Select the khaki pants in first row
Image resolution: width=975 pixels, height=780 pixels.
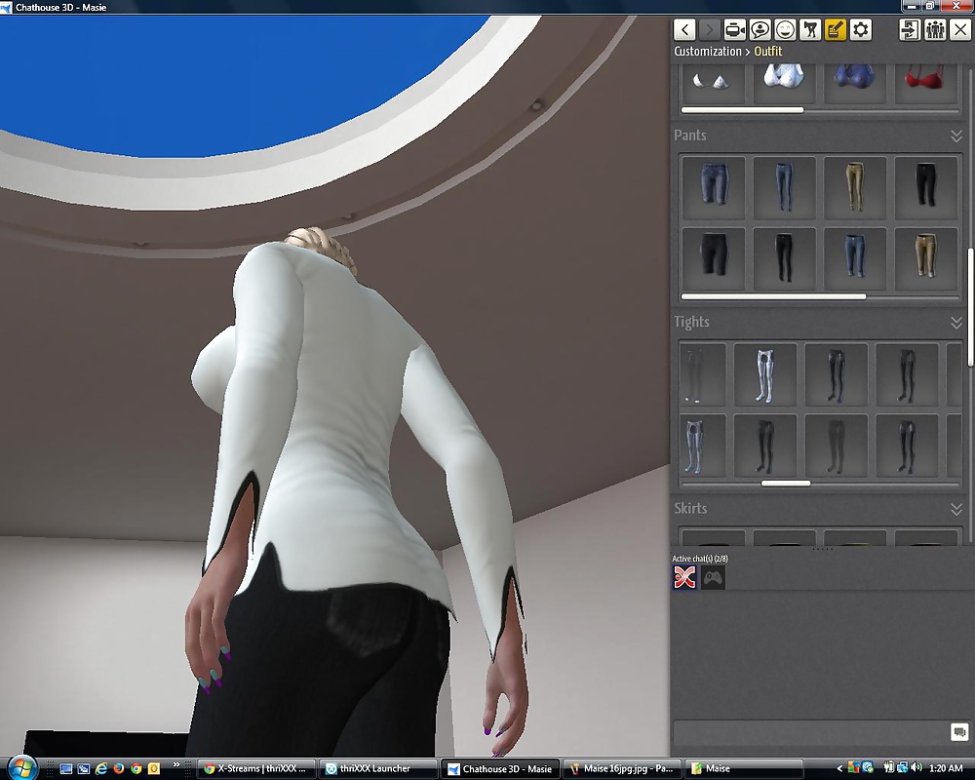click(x=855, y=187)
